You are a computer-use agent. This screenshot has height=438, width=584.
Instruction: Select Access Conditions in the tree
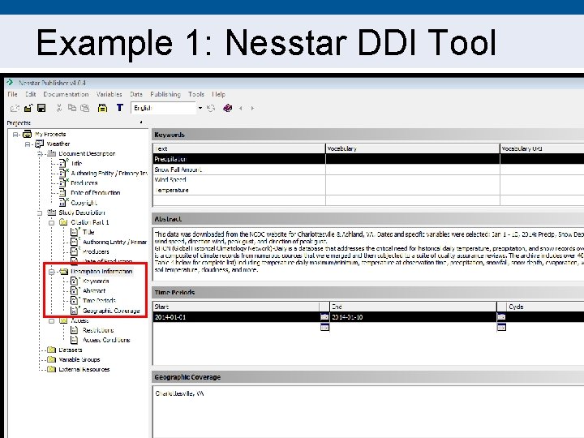click(x=106, y=340)
